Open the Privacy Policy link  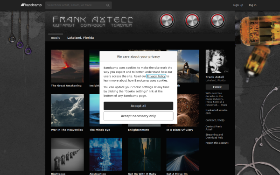(156, 76)
